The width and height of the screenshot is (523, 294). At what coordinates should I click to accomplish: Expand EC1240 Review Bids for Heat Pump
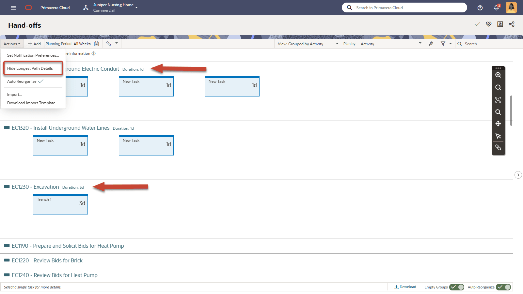(x=7, y=275)
